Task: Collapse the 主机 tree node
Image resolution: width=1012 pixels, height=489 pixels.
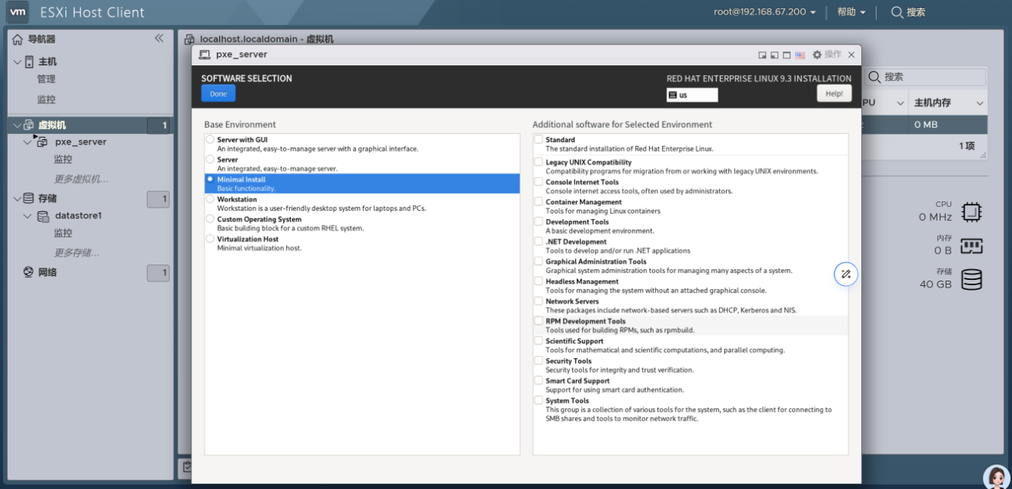Action: click(18, 62)
